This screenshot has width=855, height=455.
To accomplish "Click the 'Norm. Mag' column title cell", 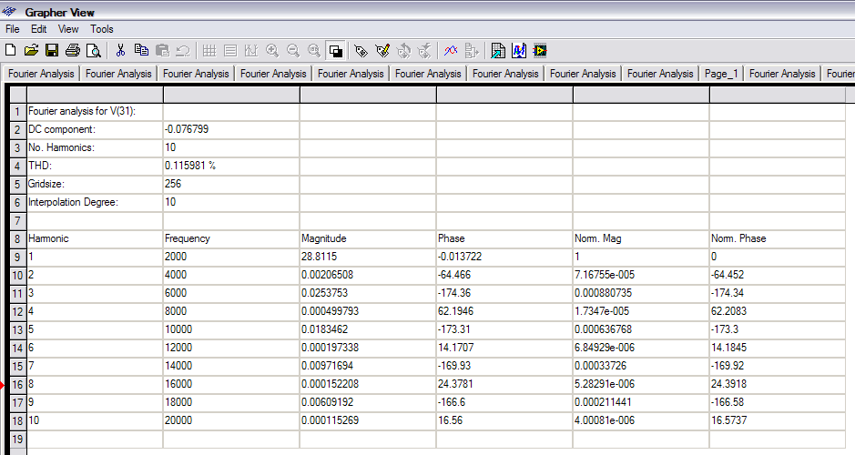I will tap(641, 238).
